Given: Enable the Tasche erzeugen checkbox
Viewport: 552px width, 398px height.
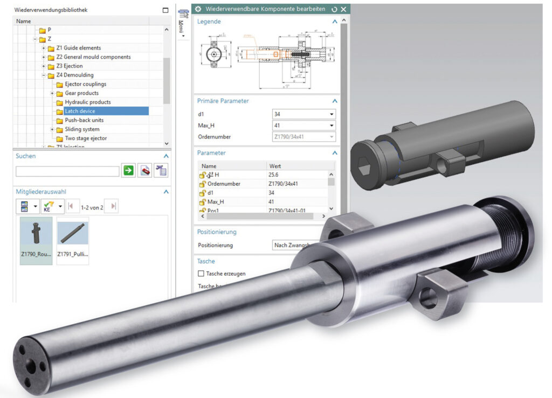Looking at the screenshot, I should [200, 273].
